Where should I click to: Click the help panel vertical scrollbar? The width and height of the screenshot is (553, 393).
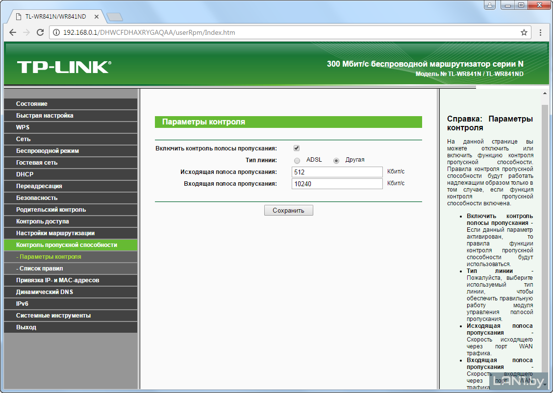coord(545,240)
